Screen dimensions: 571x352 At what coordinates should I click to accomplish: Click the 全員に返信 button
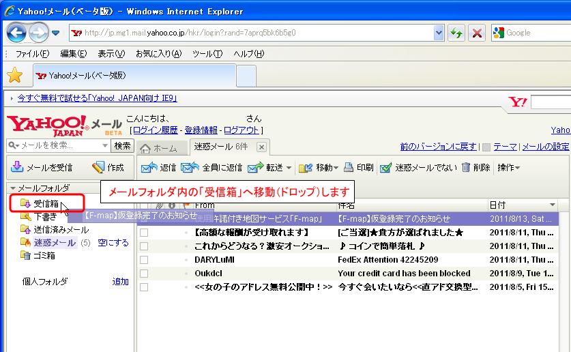click(211, 167)
